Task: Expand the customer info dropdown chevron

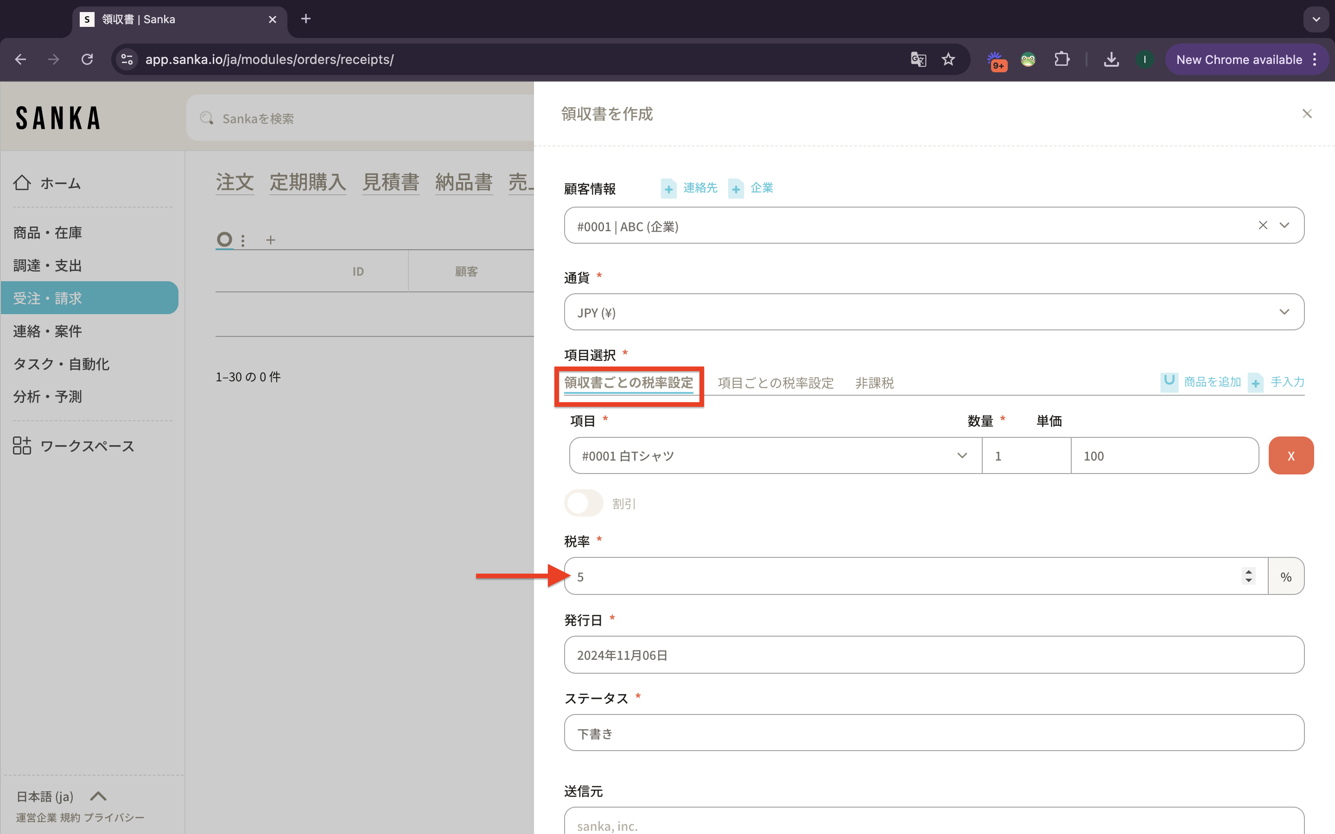Action: (1284, 226)
